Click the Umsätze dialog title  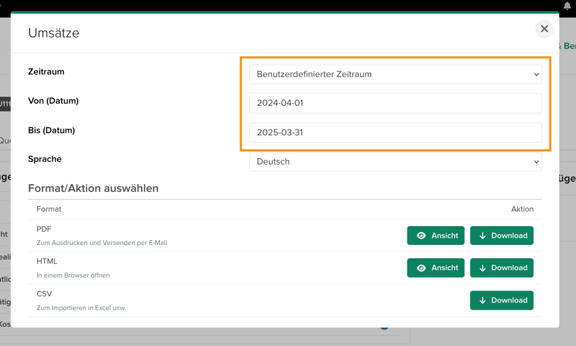click(54, 33)
